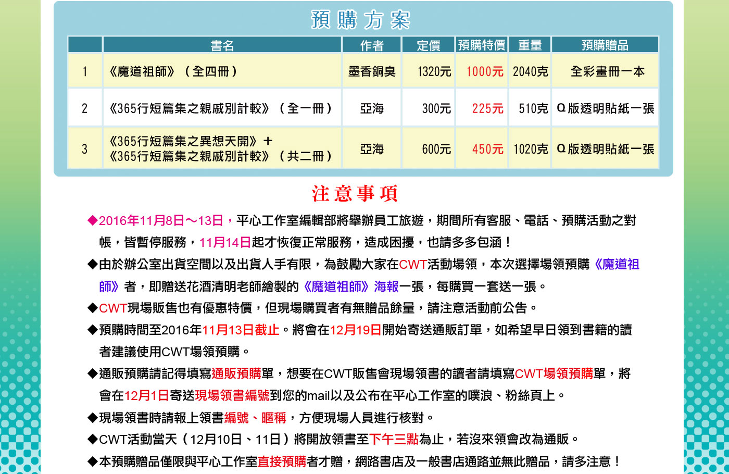This screenshot has width=729, height=474.
Task: Click the red CWT場領預購 text
Action: [x=554, y=374]
